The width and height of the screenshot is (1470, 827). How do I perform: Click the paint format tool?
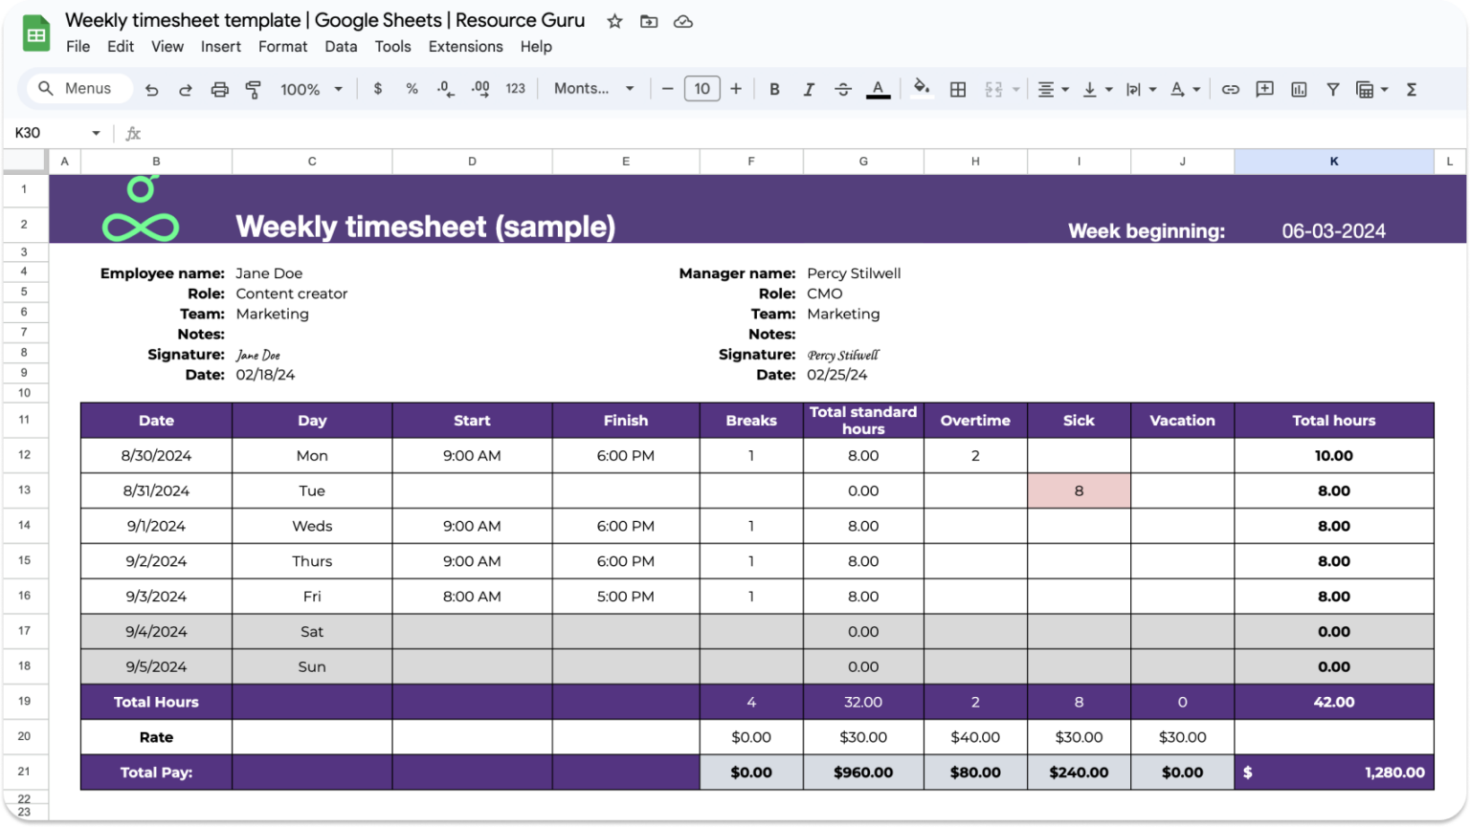tap(253, 89)
